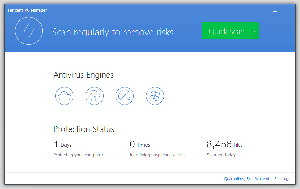Minimize the Tencent PC Manager window

(x=283, y=10)
